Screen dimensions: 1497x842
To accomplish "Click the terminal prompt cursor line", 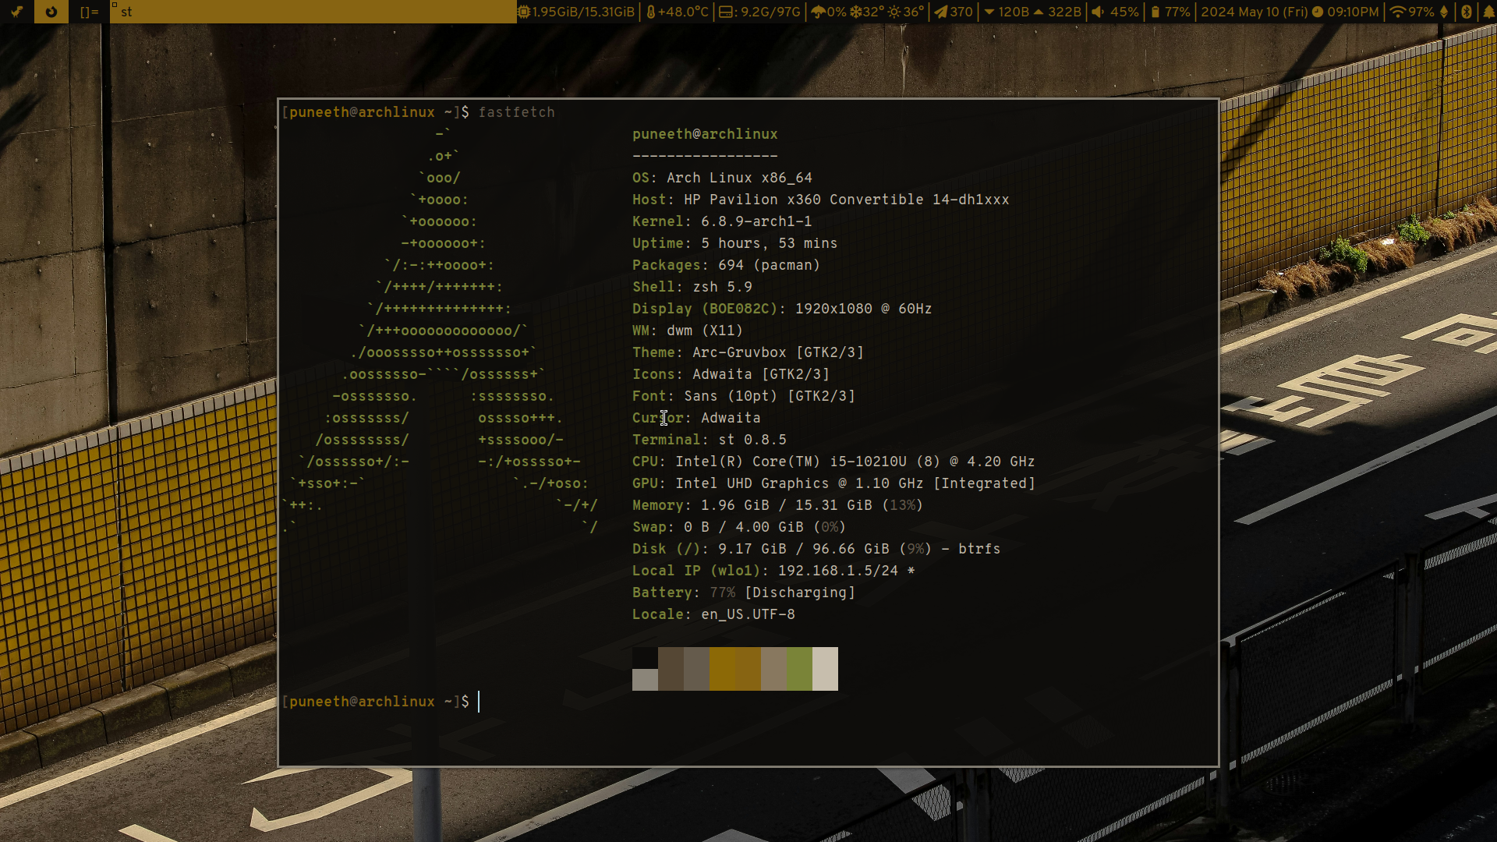I will point(479,702).
